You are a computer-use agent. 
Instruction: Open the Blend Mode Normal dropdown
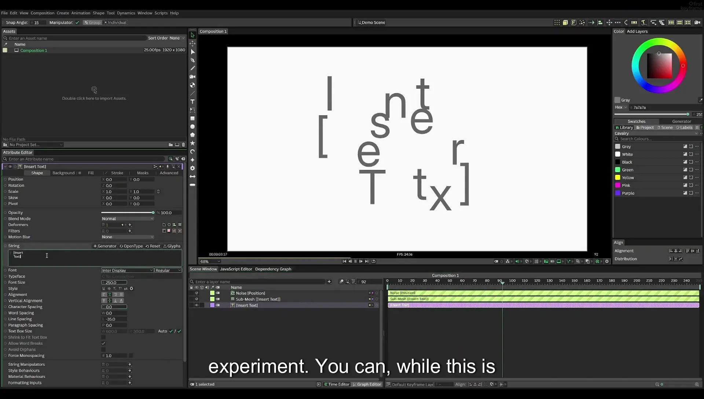(128, 219)
